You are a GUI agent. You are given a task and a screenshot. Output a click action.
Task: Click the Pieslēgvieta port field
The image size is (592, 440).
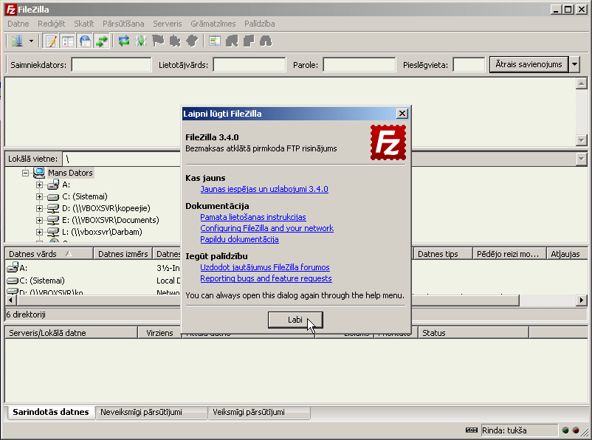[469, 64]
